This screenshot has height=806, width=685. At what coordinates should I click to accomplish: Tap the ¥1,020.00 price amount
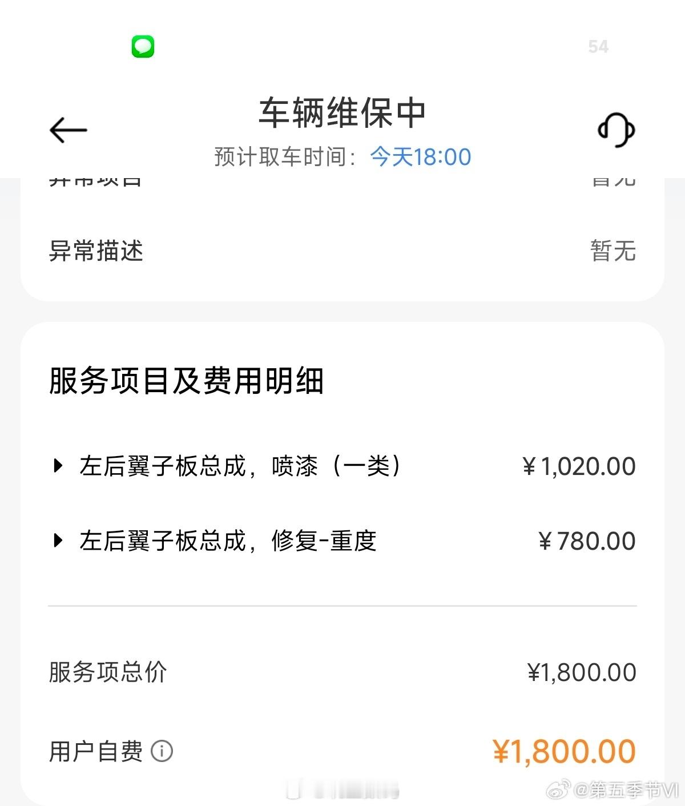(579, 466)
